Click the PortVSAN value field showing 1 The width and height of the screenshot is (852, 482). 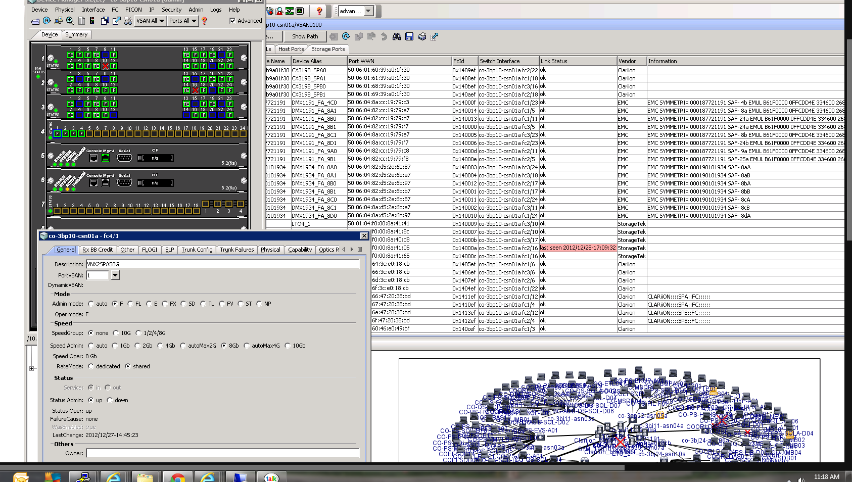click(x=98, y=275)
